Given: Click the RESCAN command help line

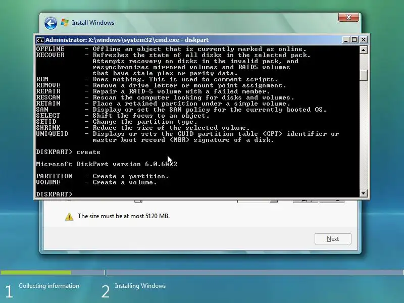Looking at the screenshot, I should pyautogui.click(x=165, y=97).
